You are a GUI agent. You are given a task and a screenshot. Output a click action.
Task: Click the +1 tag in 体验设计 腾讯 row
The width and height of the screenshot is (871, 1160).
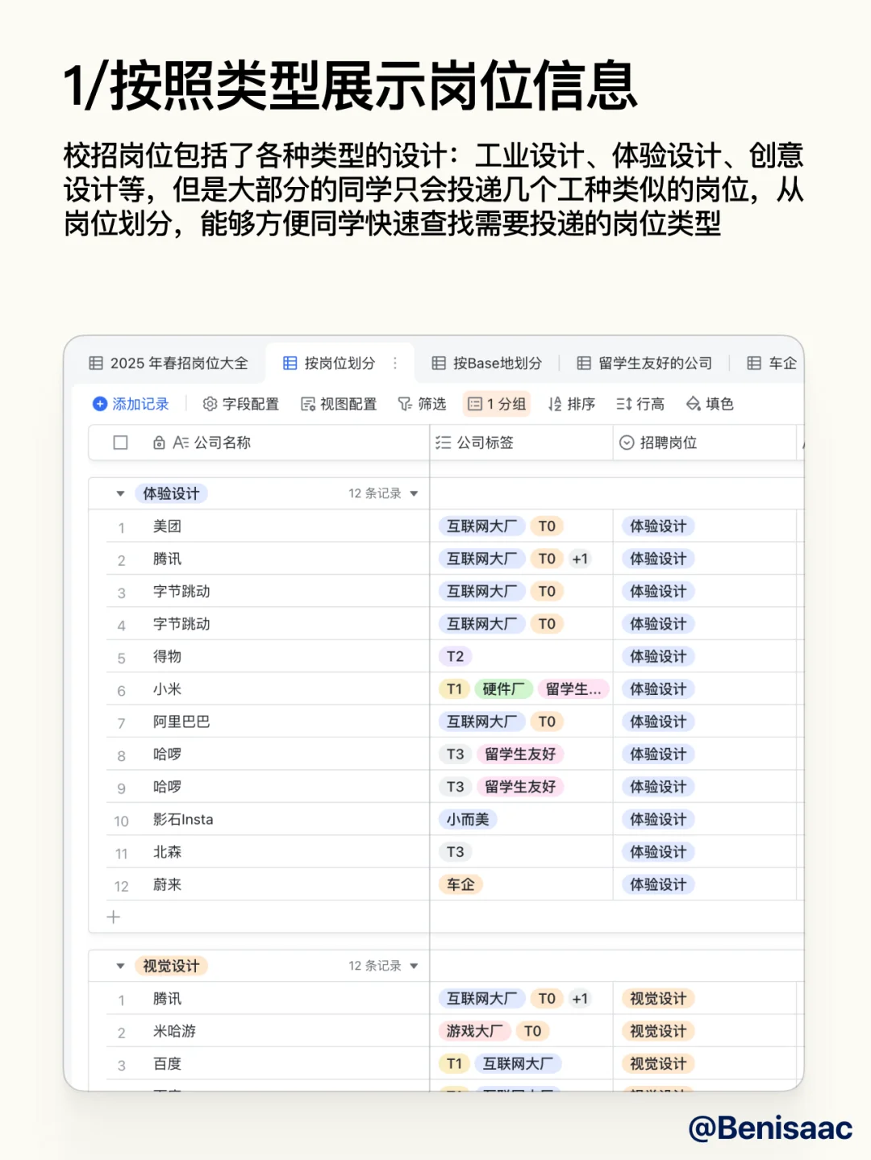tap(580, 559)
